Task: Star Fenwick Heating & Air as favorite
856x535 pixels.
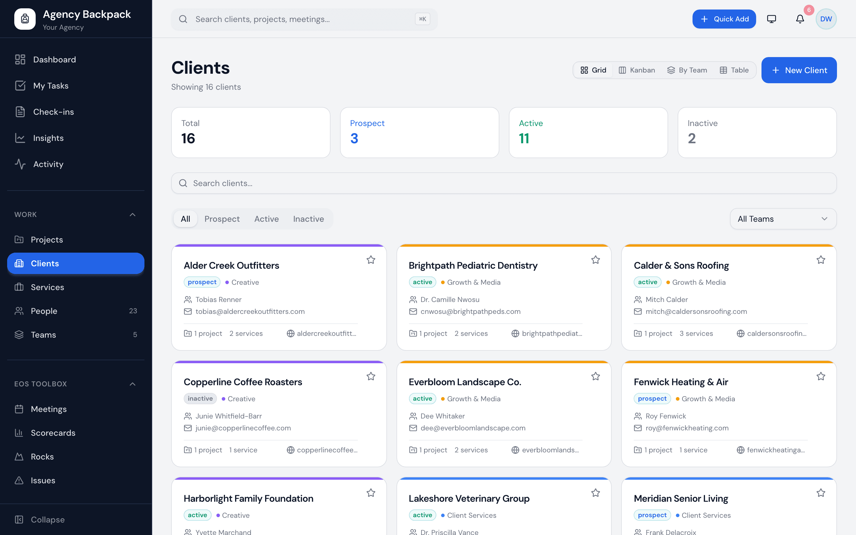Action: click(x=821, y=376)
